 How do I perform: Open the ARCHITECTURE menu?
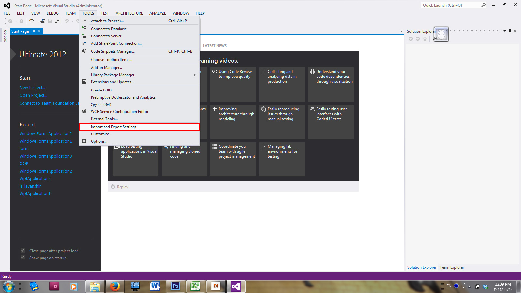pyautogui.click(x=129, y=13)
